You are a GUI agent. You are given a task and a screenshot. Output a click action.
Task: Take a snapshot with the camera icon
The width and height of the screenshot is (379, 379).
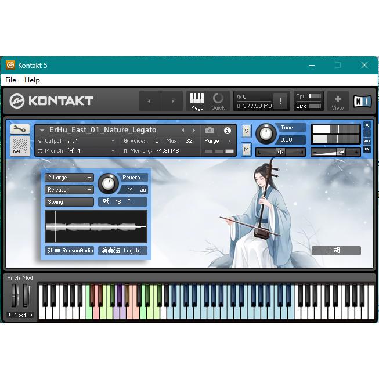click(210, 131)
